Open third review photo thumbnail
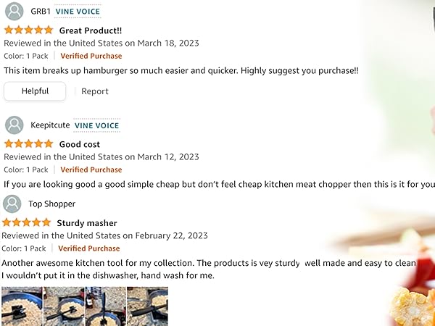The image size is (435, 326). coord(105,306)
